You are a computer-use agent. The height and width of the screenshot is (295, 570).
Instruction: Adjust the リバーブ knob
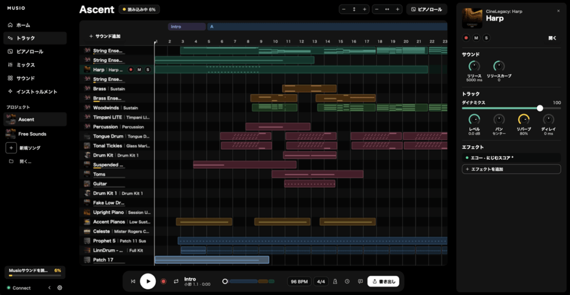524,119
